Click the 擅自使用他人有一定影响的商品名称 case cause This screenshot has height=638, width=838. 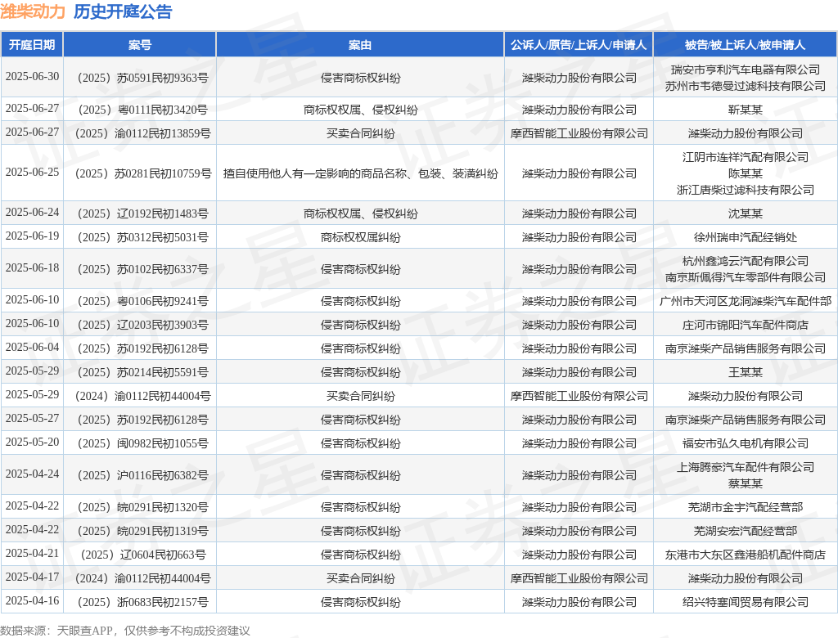360,173
